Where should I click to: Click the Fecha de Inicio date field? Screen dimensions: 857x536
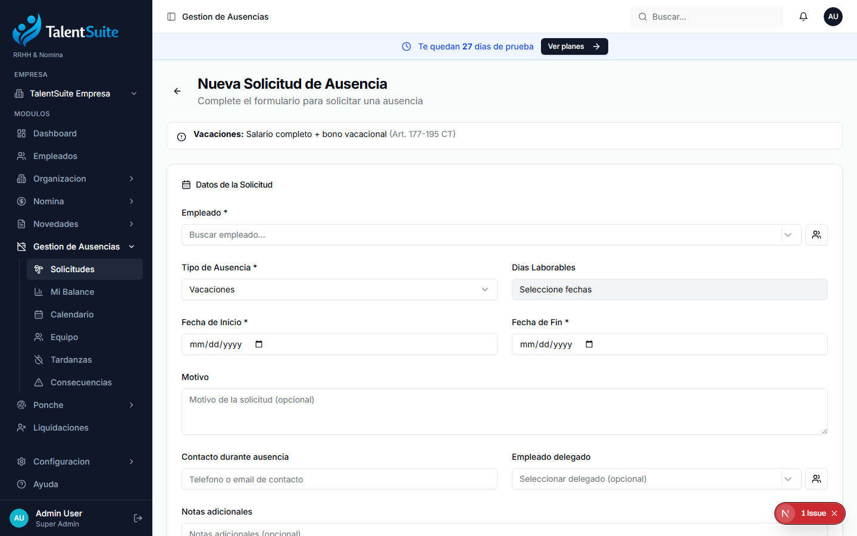pos(339,344)
